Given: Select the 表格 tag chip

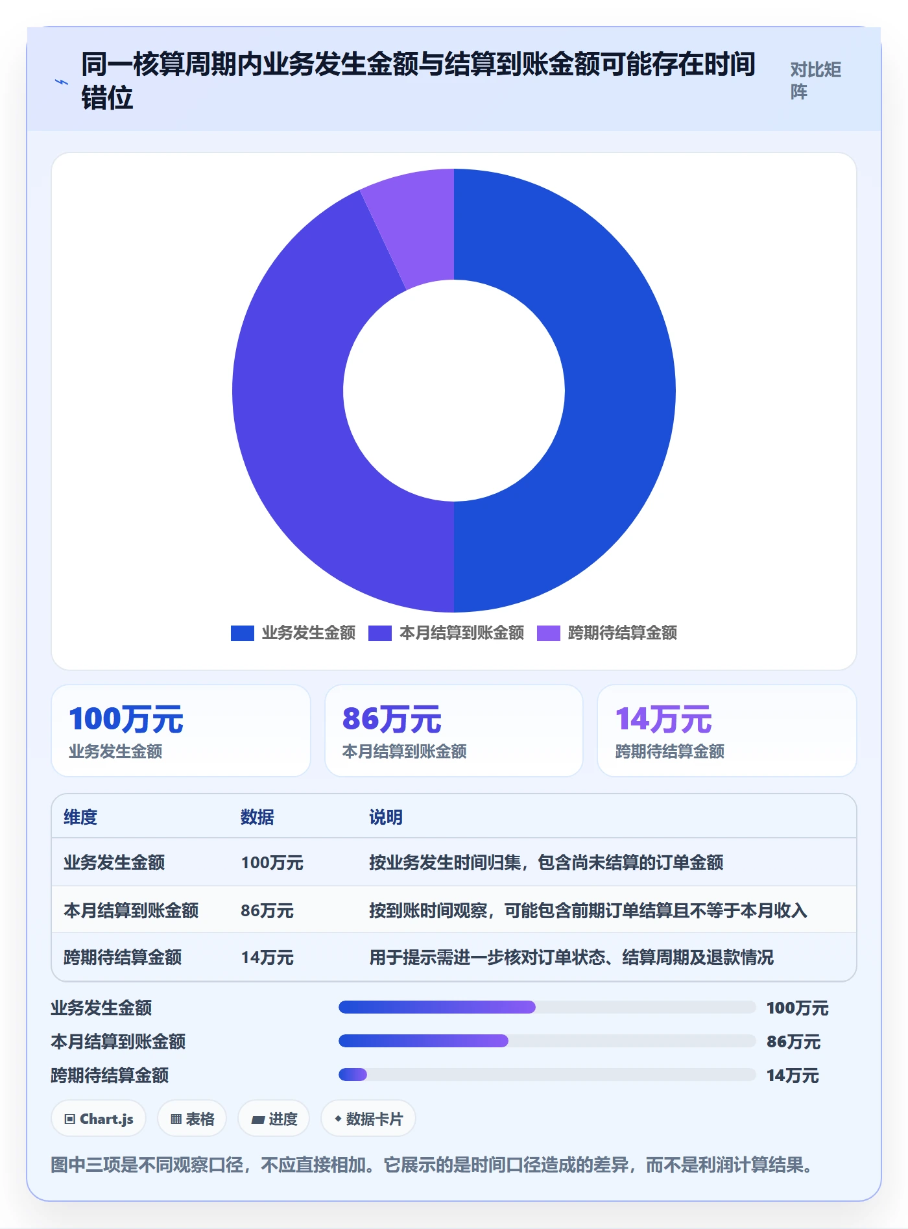Looking at the screenshot, I should pos(192,1119).
